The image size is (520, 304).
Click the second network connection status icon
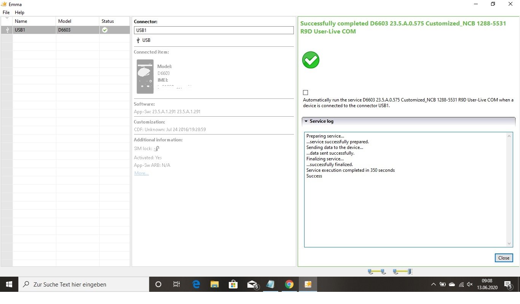[402, 272]
